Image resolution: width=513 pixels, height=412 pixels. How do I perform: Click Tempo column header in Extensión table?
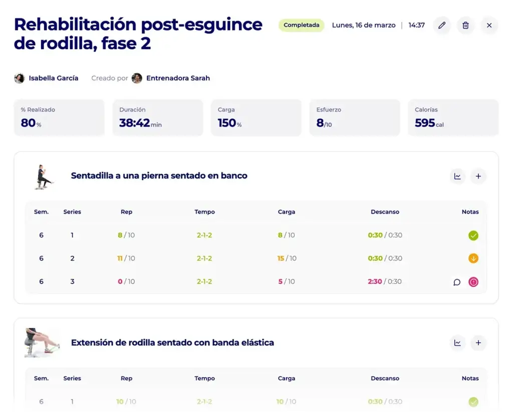(x=204, y=378)
